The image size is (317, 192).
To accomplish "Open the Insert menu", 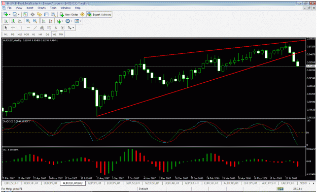I will (30, 8).
